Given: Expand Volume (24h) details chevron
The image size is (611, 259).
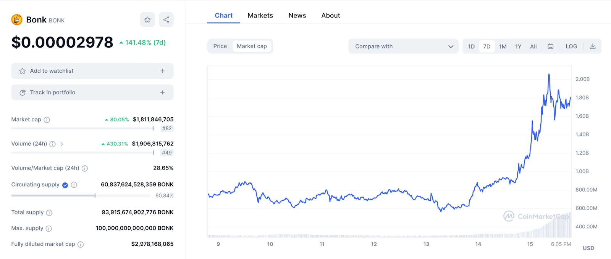Looking at the screenshot, I should click(61, 144).
